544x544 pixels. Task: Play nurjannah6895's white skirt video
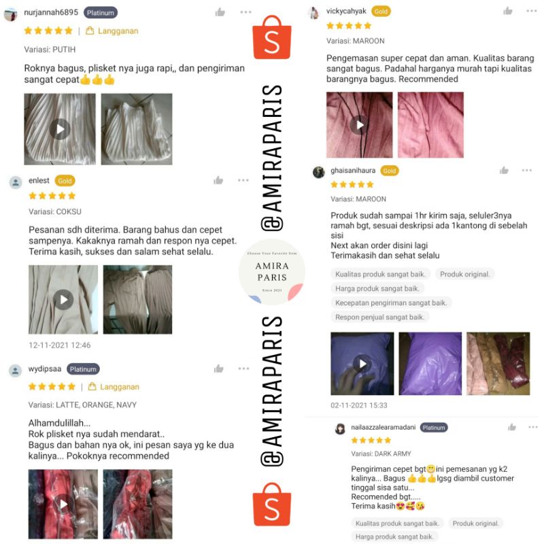tap(60, 129)
